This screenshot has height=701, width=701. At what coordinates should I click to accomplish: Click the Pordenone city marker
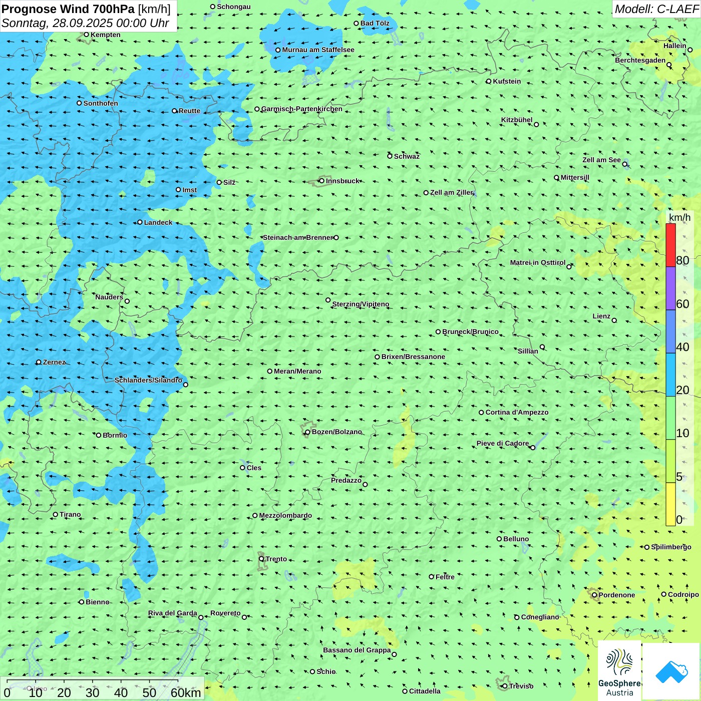point(594,595)
